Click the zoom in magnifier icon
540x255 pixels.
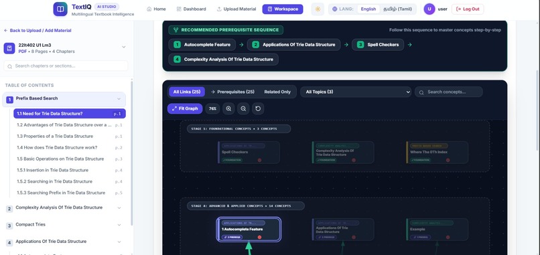(x=228, y=108)
